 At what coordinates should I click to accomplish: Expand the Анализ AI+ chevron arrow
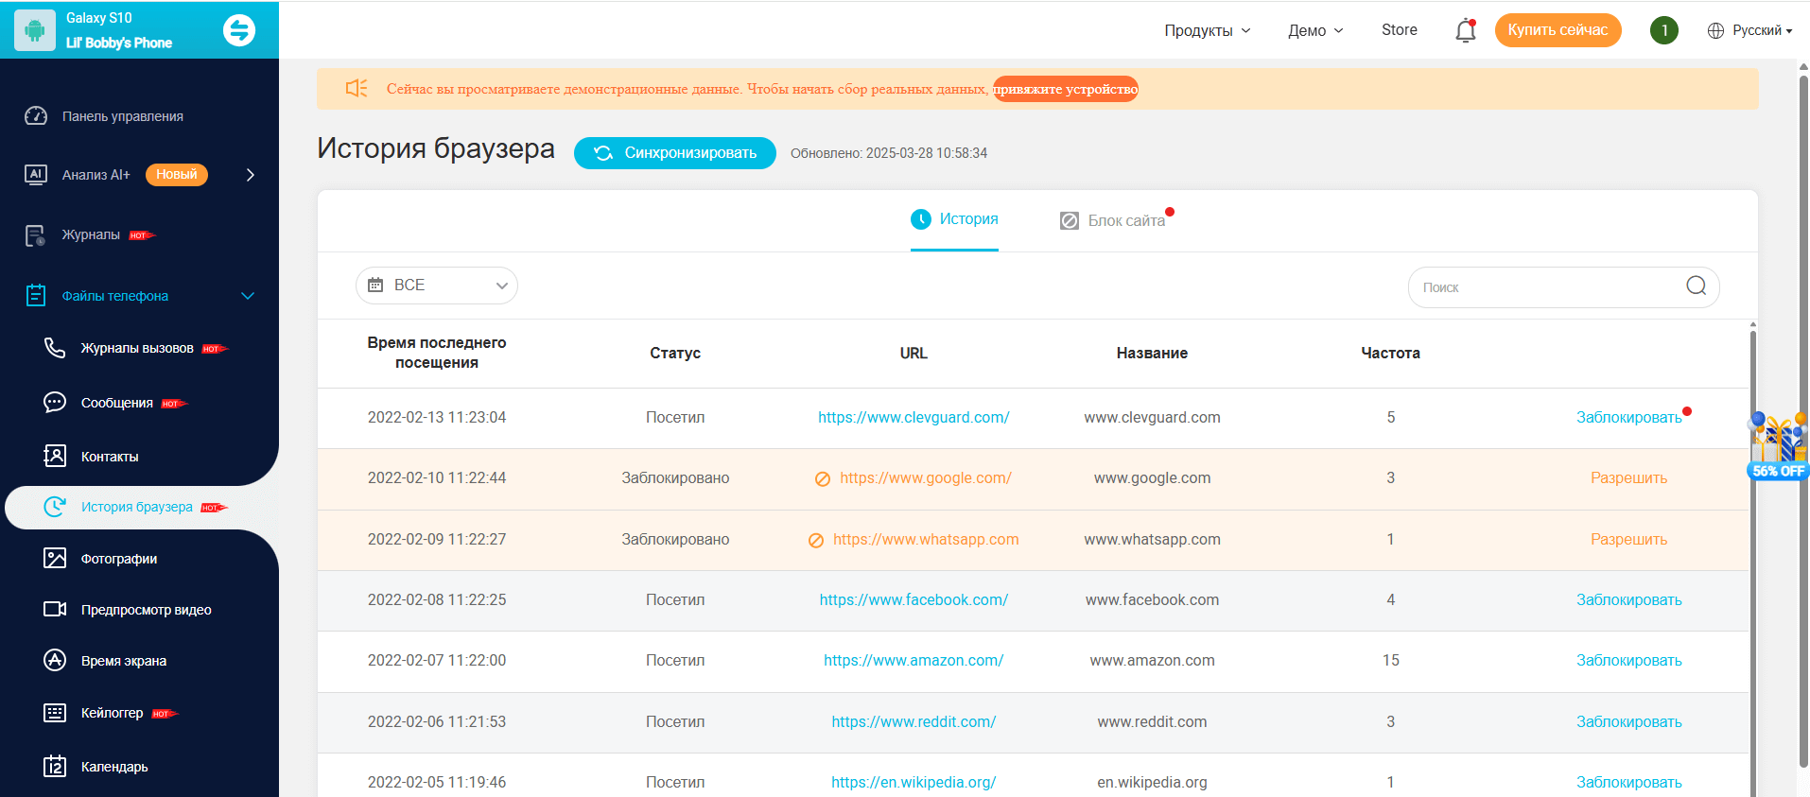pos(251,175)
